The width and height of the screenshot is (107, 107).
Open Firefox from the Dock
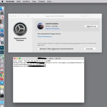2,78
